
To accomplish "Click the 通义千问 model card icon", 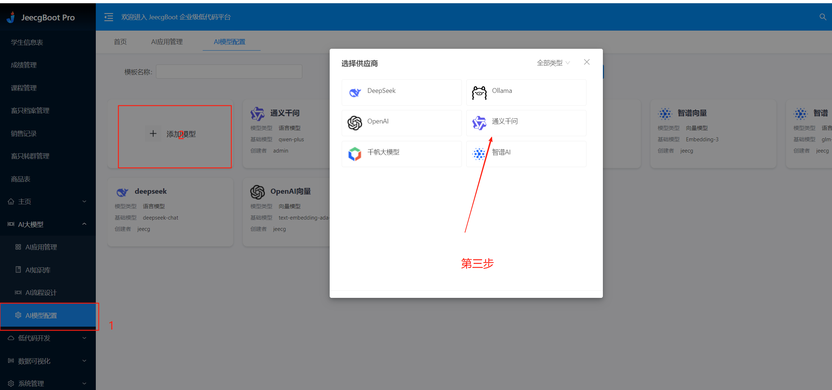I will tap(257, 114).
